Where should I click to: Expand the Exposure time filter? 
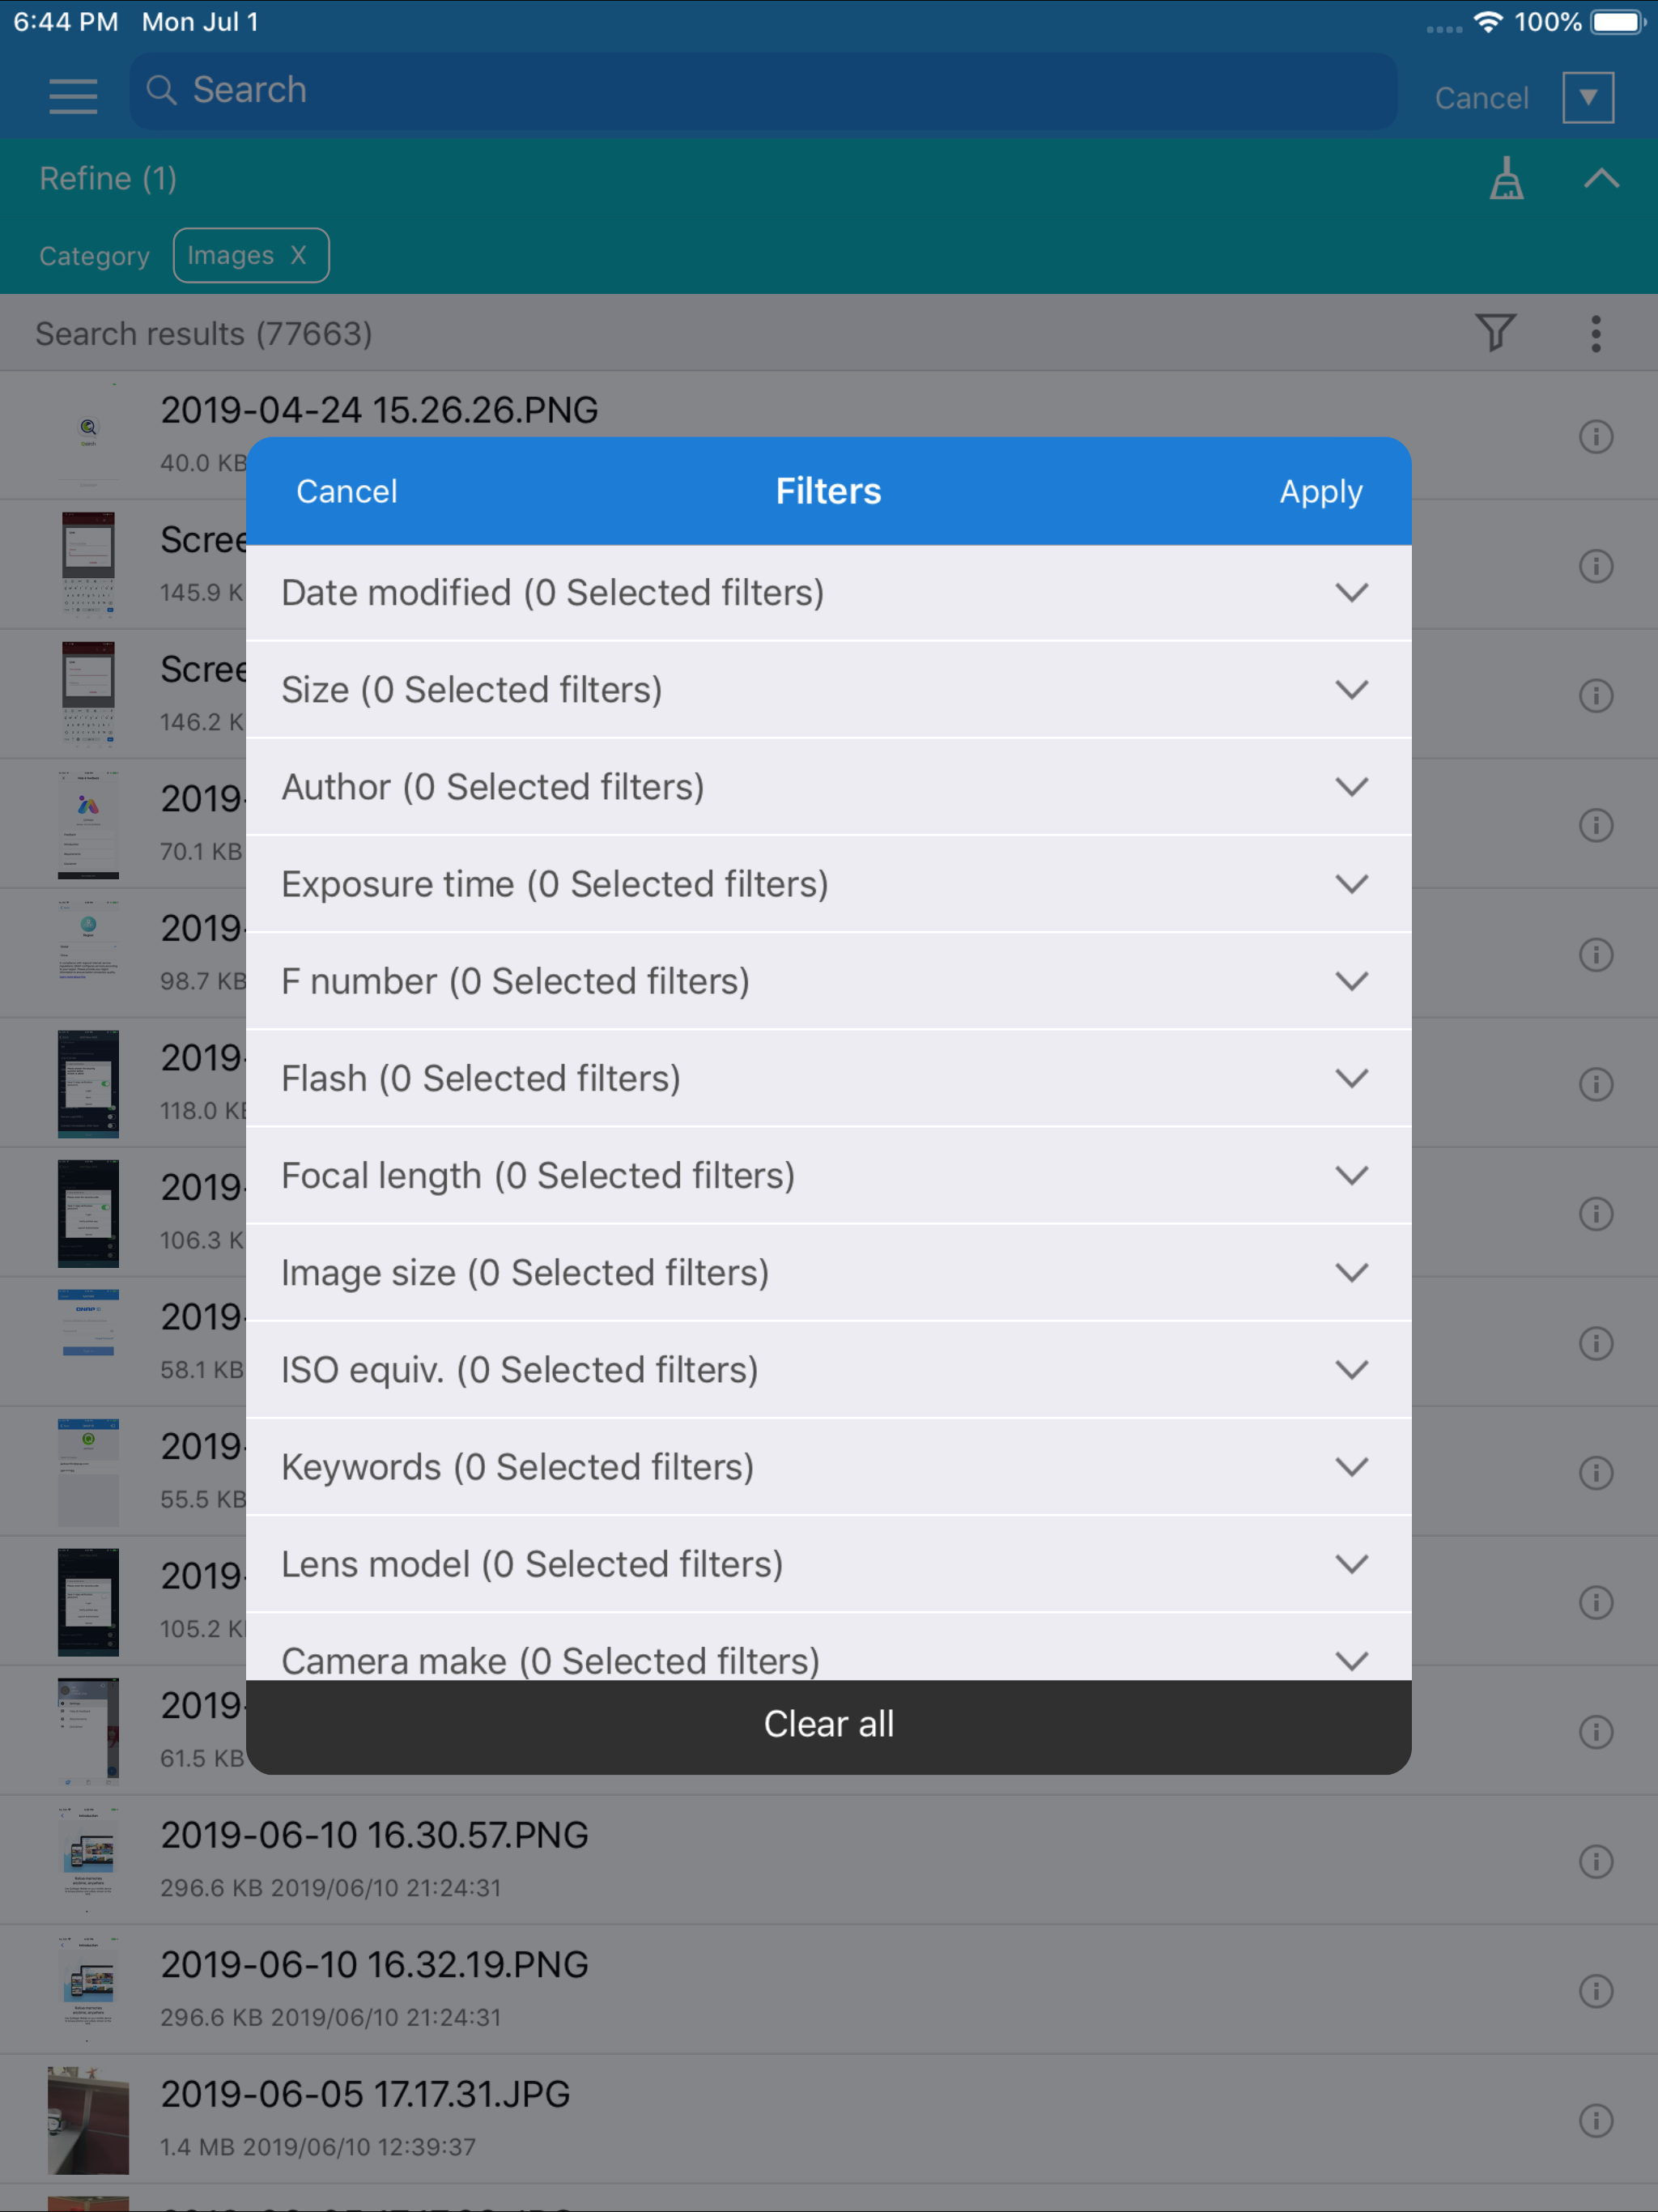(x=828, y=884)
